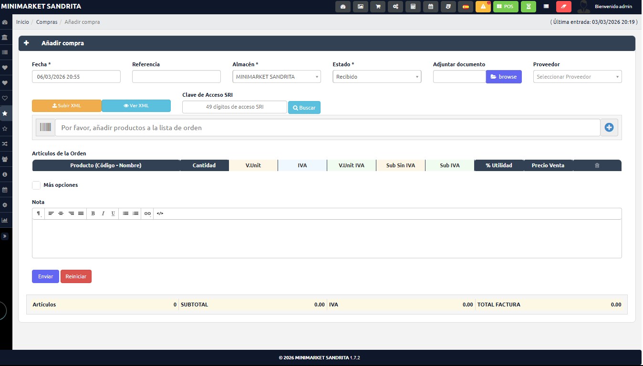
Task: Click the Subir XML button
Action: [x=67, y=106]
